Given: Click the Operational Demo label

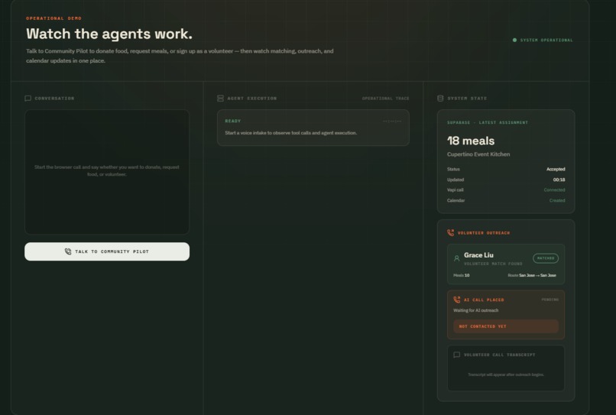Looking at the screenshot, I should coord(53,18).
